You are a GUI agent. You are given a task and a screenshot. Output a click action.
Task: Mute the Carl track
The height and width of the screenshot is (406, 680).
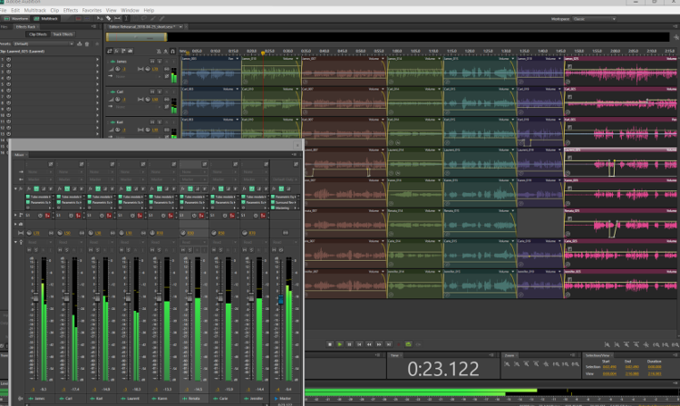pos(152,92)
